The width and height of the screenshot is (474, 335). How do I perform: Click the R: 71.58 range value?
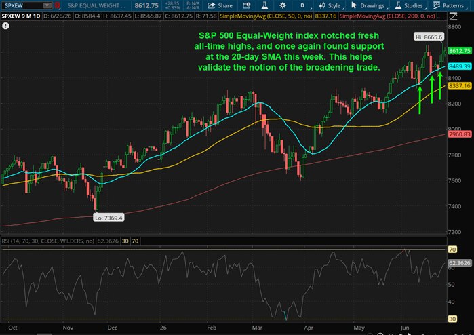[x=206, y=16]
